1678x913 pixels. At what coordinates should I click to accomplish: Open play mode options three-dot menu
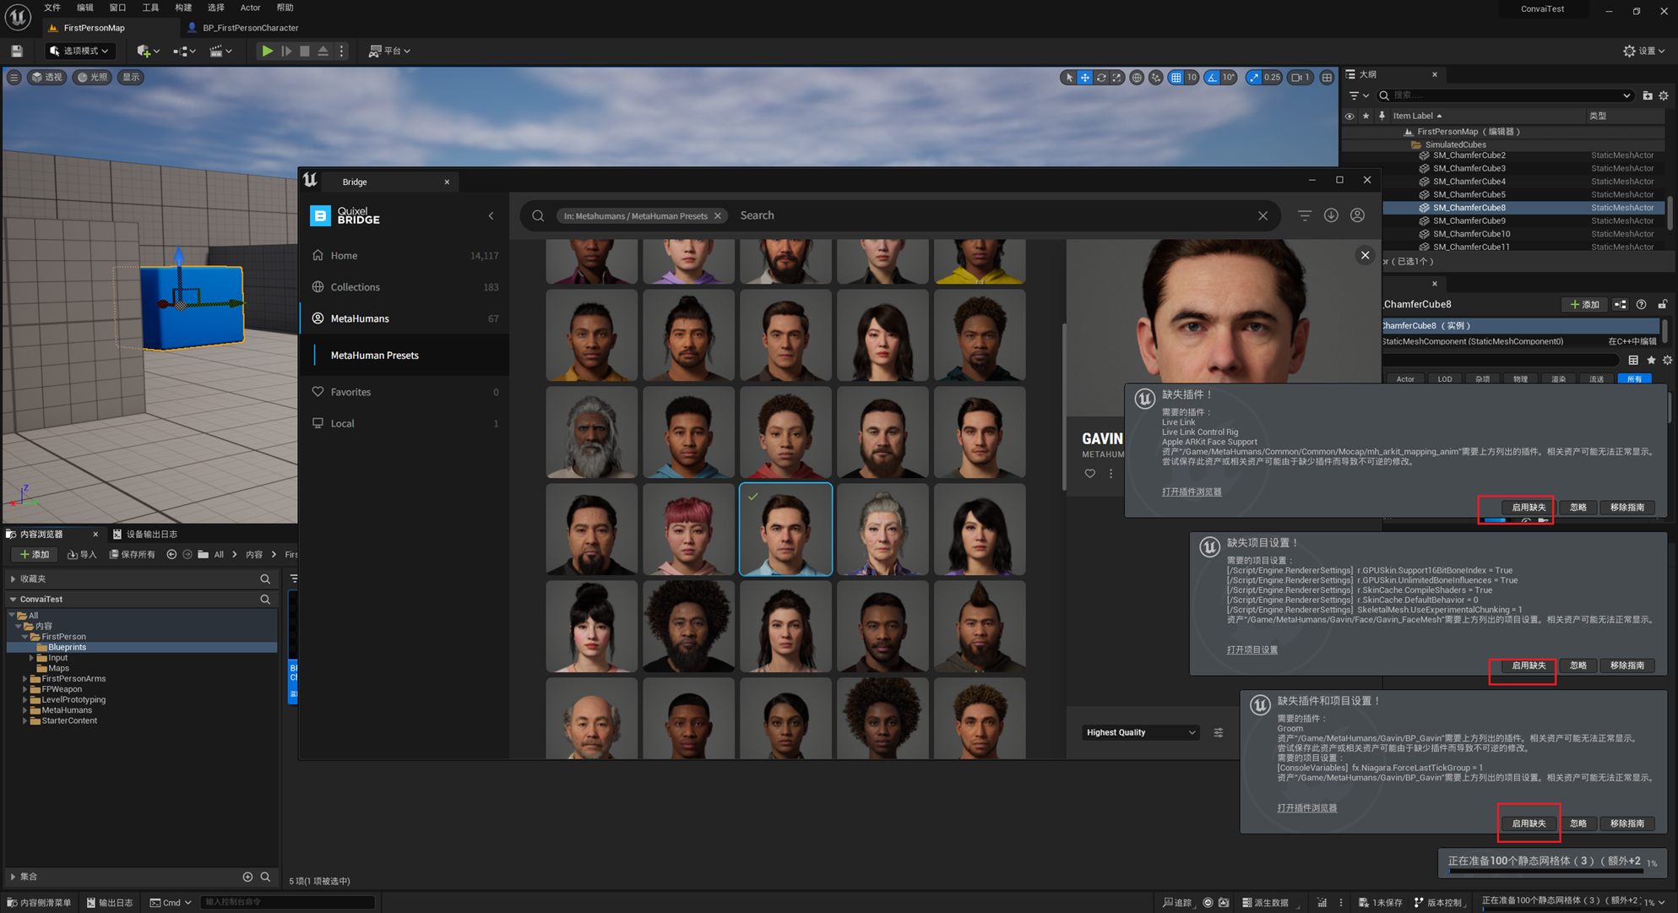click(341, 51)
